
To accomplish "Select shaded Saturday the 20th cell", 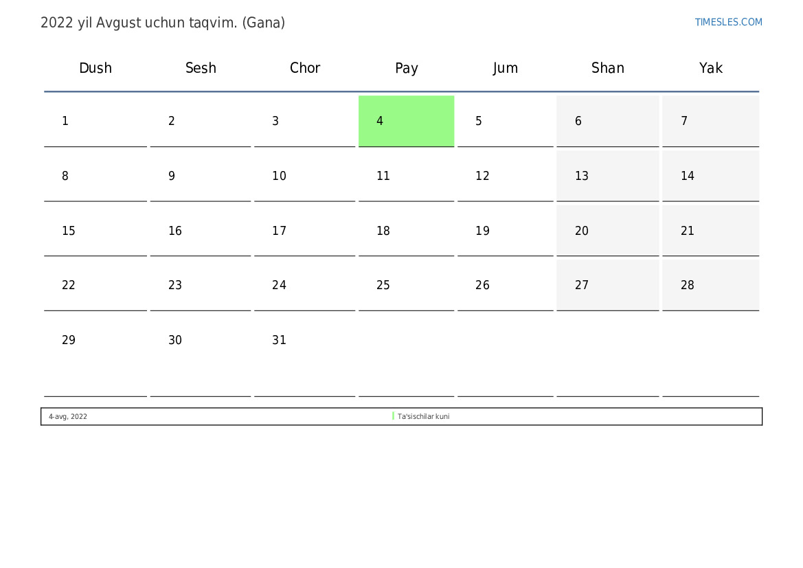I will pos(607,231).
